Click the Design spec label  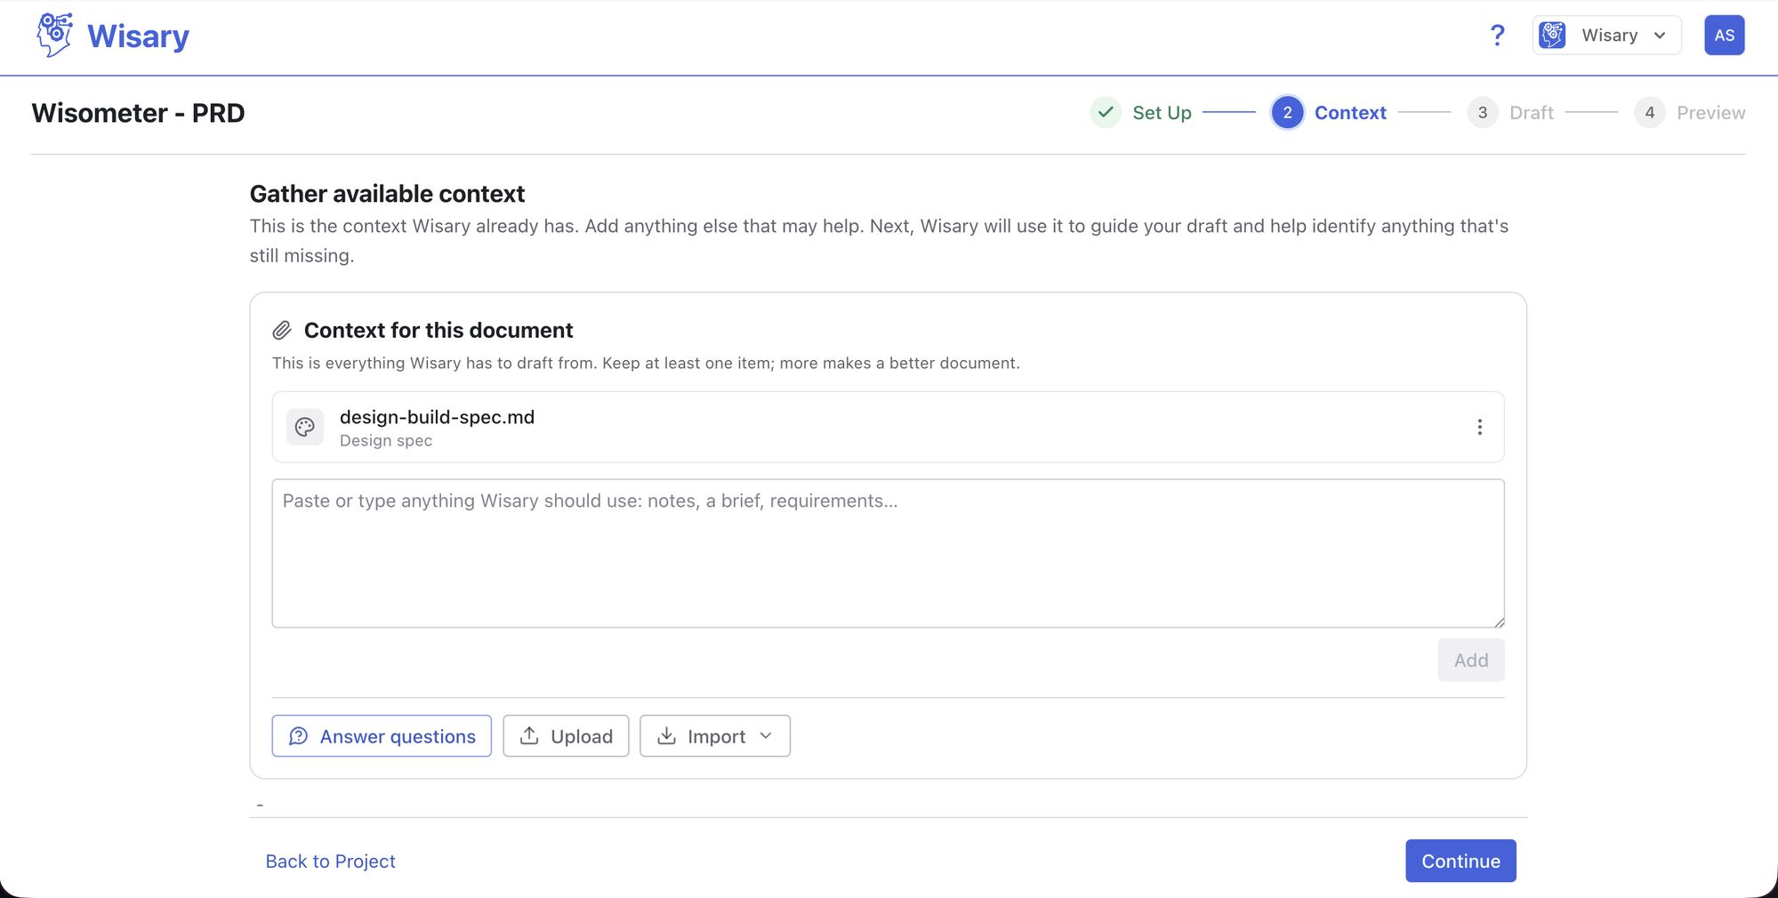pyautogui.click(x=385, y=441)
